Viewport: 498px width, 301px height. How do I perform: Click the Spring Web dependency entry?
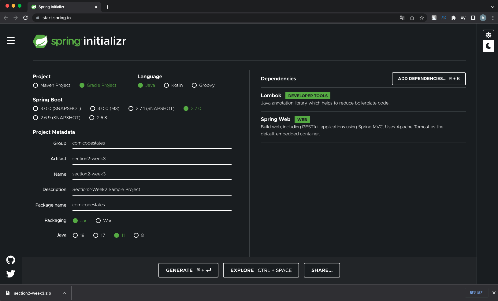point(363,127)
